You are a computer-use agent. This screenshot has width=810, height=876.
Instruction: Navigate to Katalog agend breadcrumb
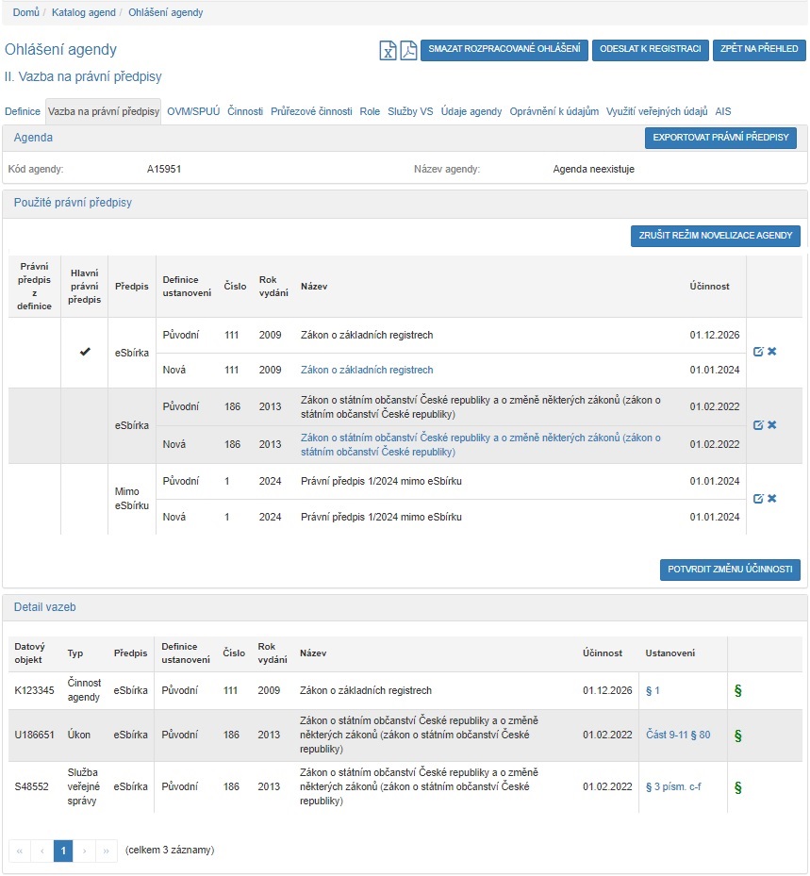pos(86,13)
